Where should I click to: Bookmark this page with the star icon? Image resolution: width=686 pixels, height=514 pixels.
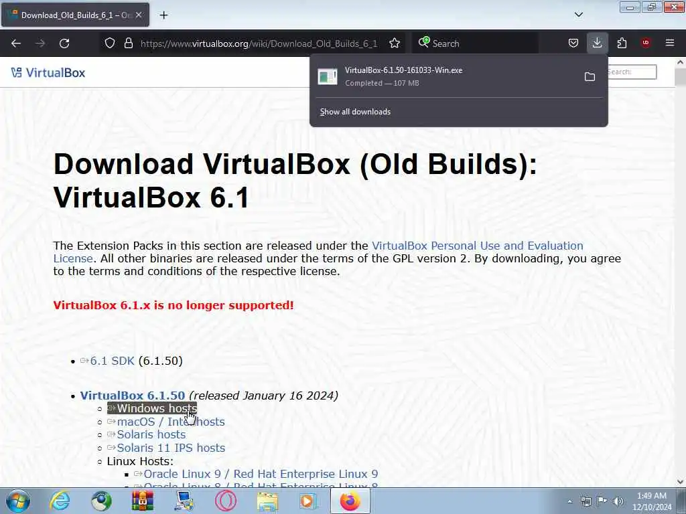395,44
